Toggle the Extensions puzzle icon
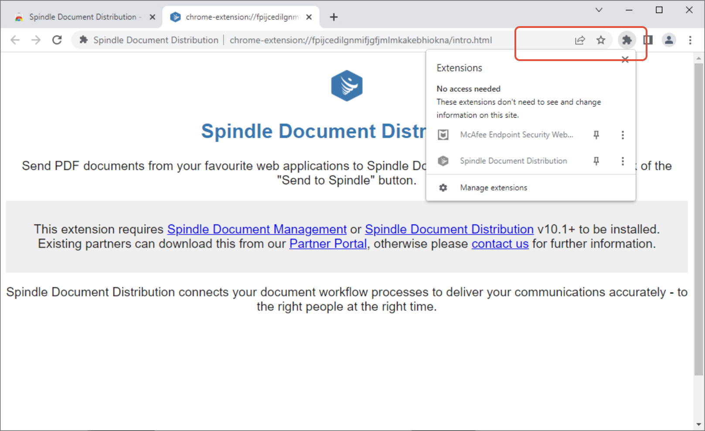 [627, 40]
